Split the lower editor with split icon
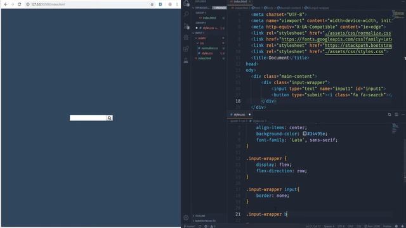406x228 pixels. pos(396,114)
